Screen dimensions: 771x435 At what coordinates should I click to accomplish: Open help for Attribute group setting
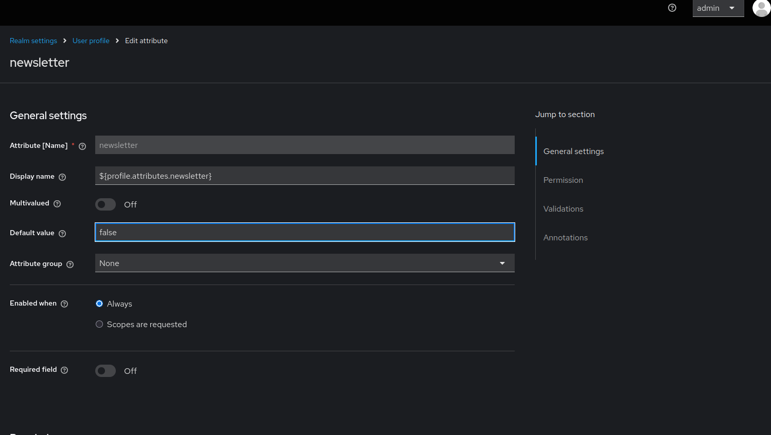pyautogui.click(x=69, y=264)
